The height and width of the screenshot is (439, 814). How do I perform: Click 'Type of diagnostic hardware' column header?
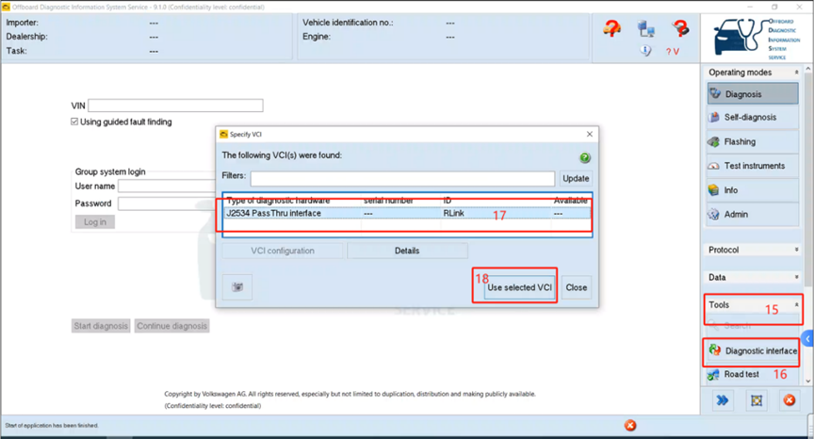point(278,201)
